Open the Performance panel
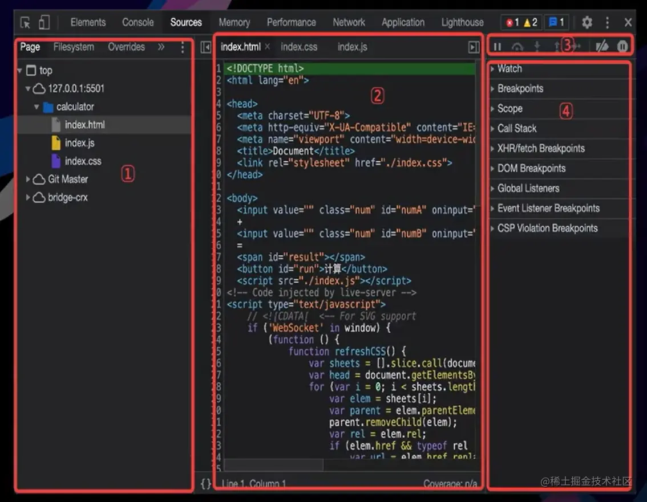The width and height of the screenshot is (647, 502). tap(292, 22)
